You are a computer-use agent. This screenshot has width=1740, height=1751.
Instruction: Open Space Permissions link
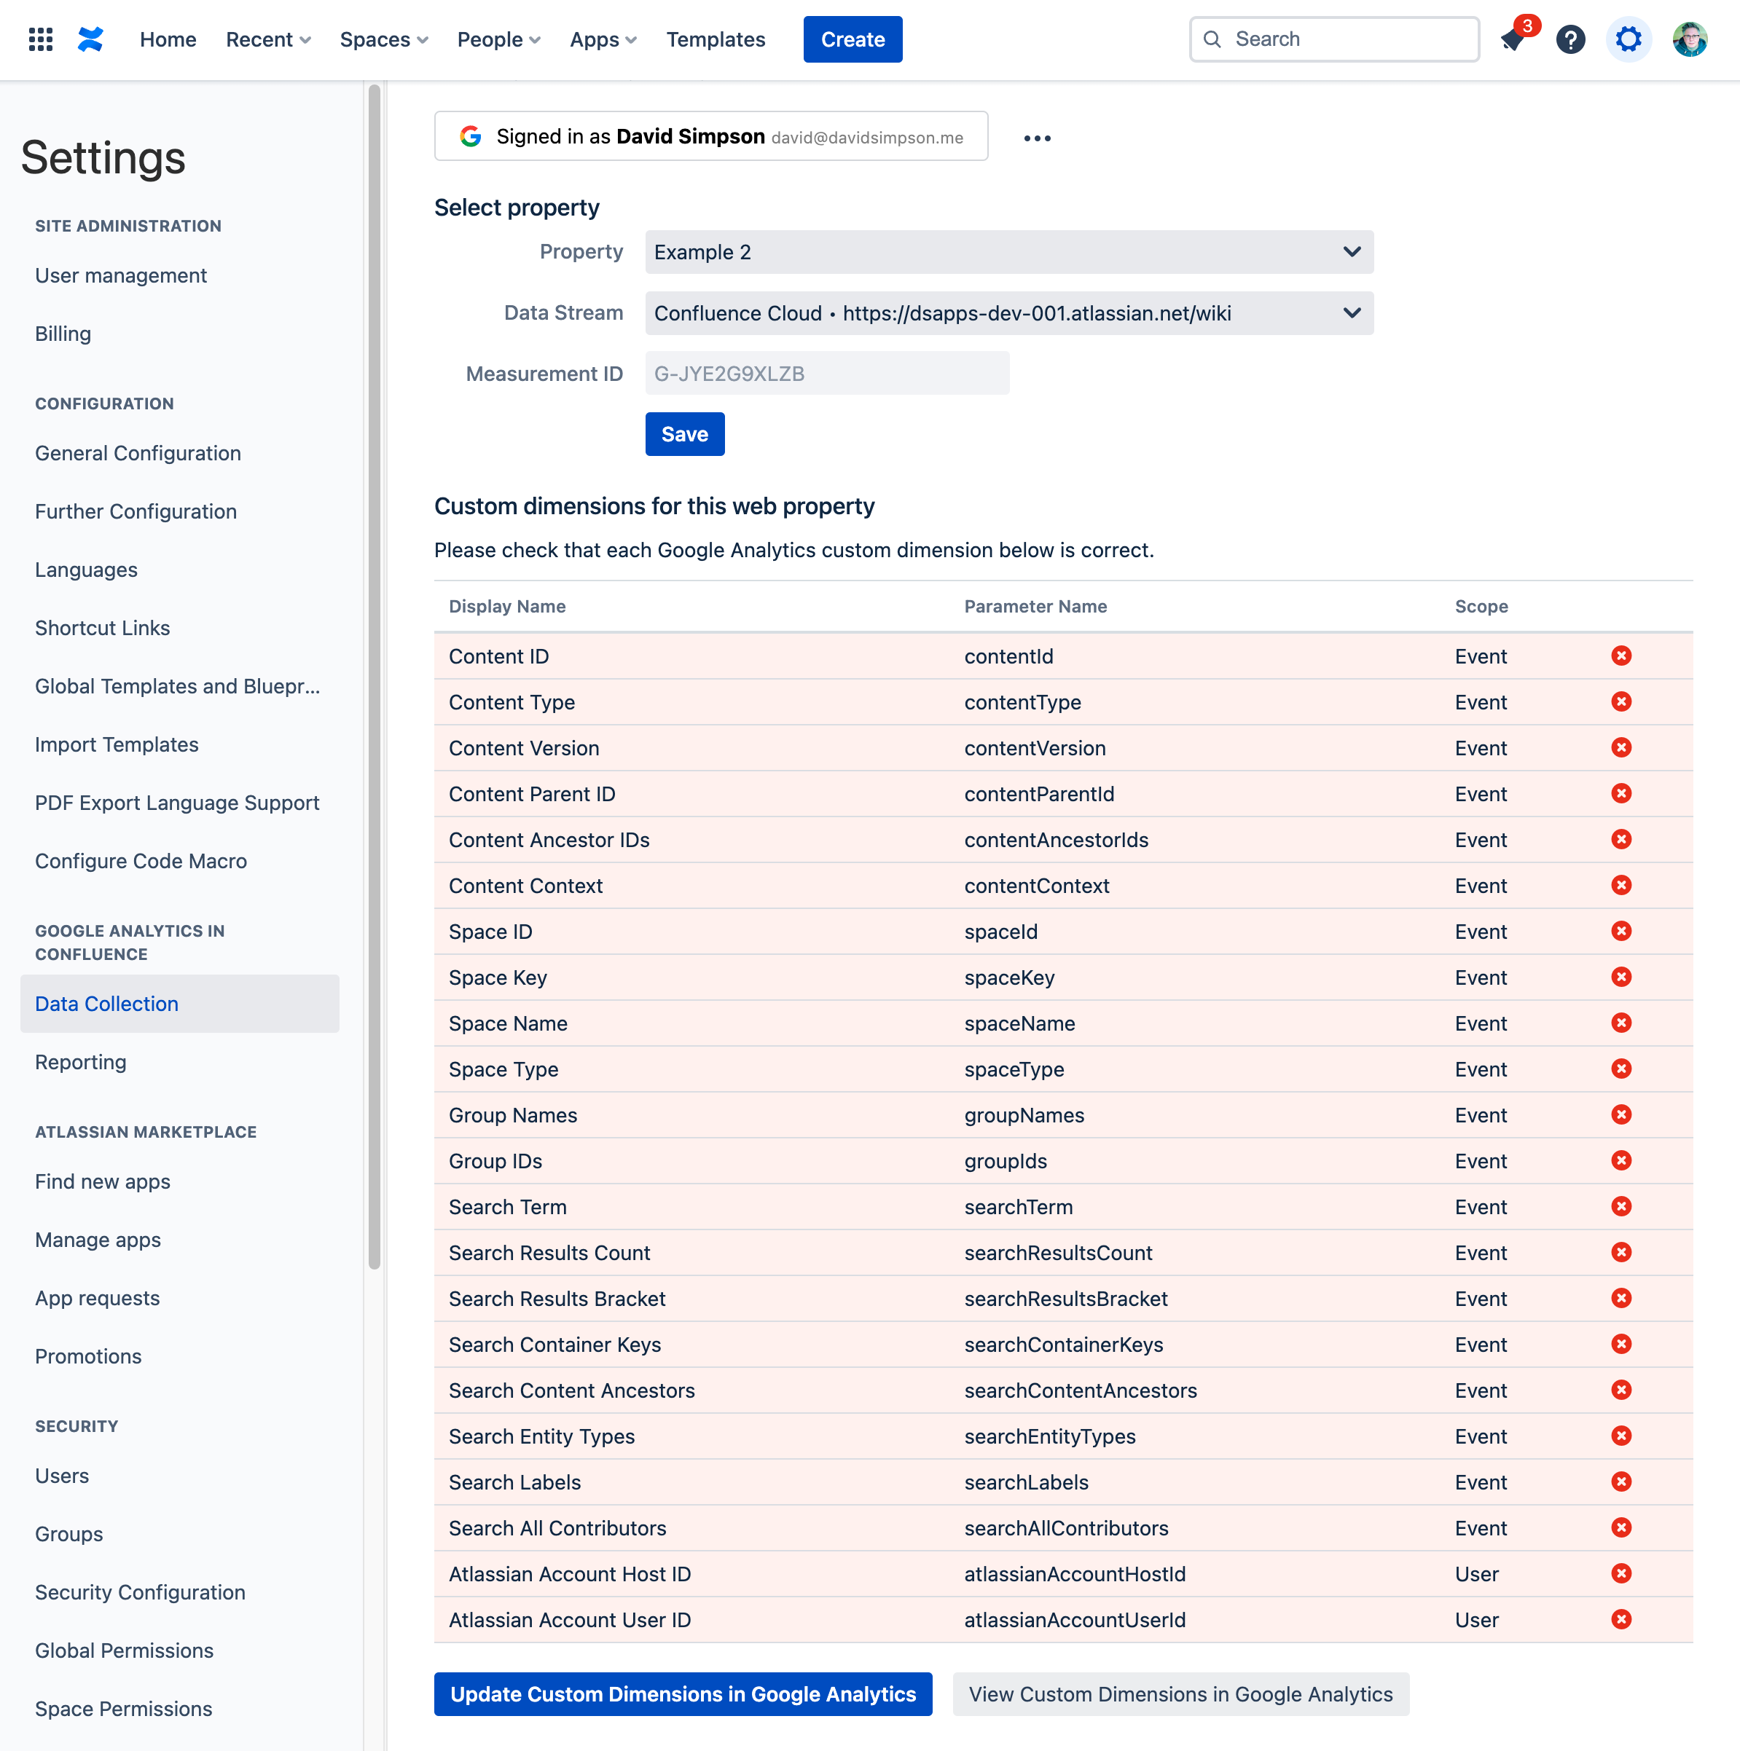coord(123,1709)
